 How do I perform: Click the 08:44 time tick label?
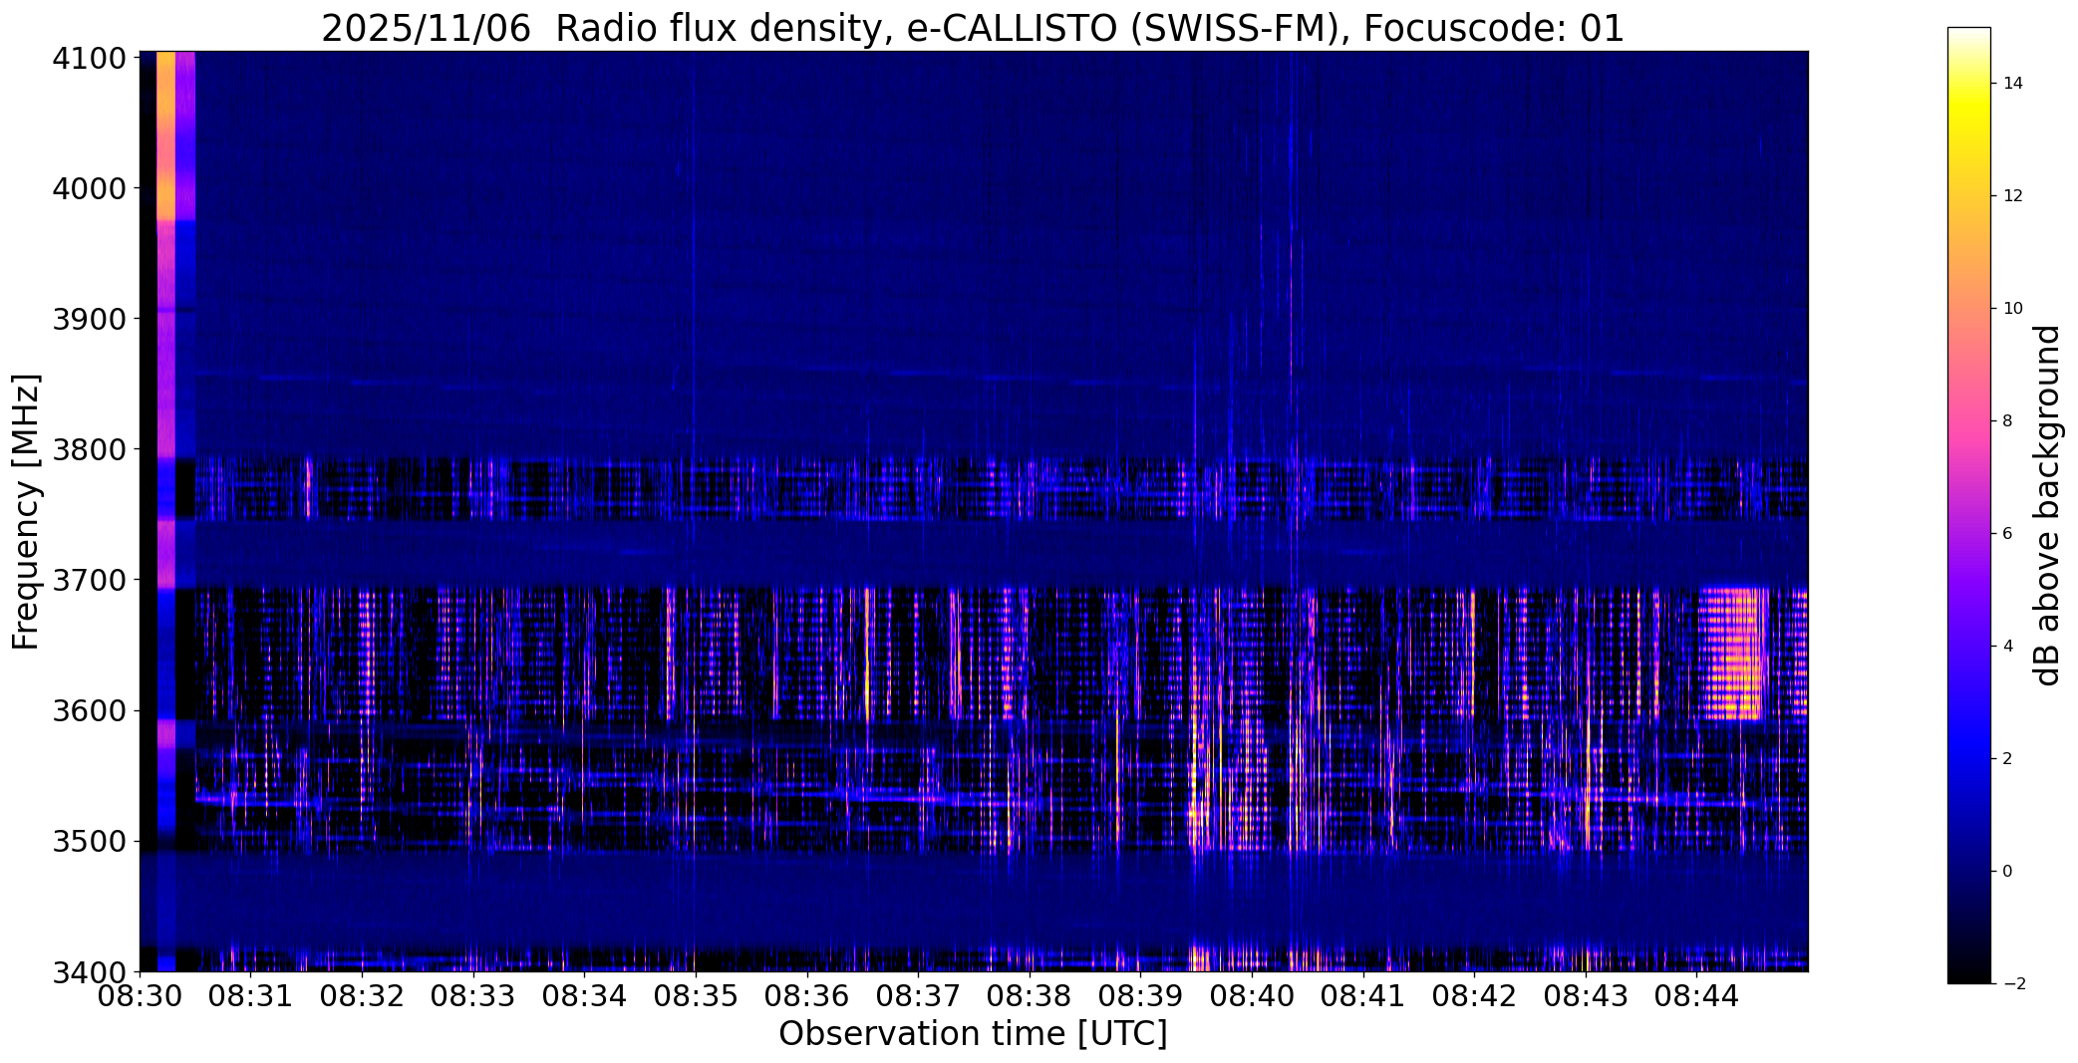click(1697, 996)
